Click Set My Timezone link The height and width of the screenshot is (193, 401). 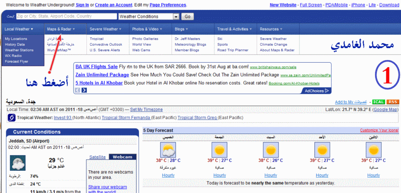[x=146, y=109]
